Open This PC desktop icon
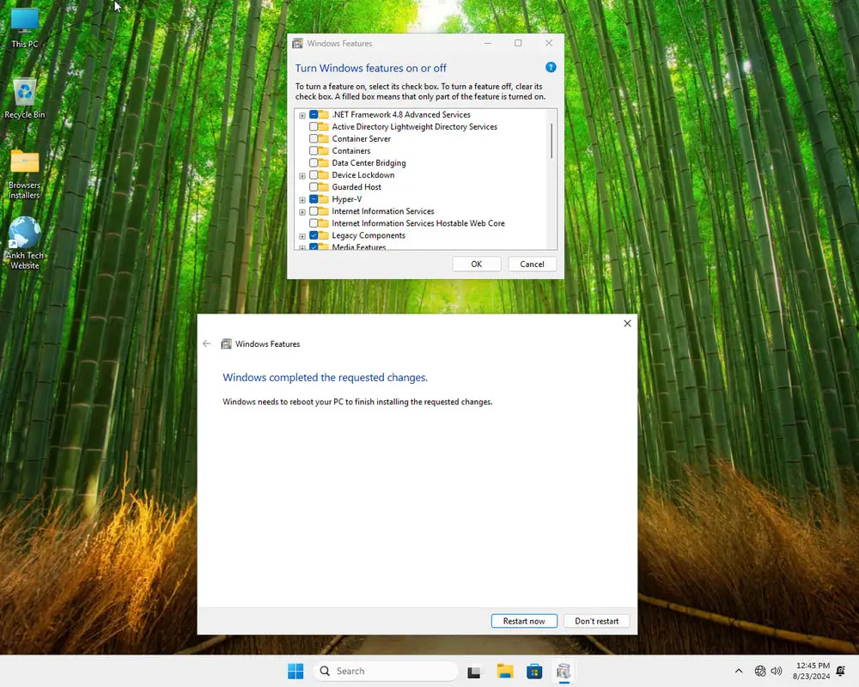This screenshot has height=687, width=859. 25,22
